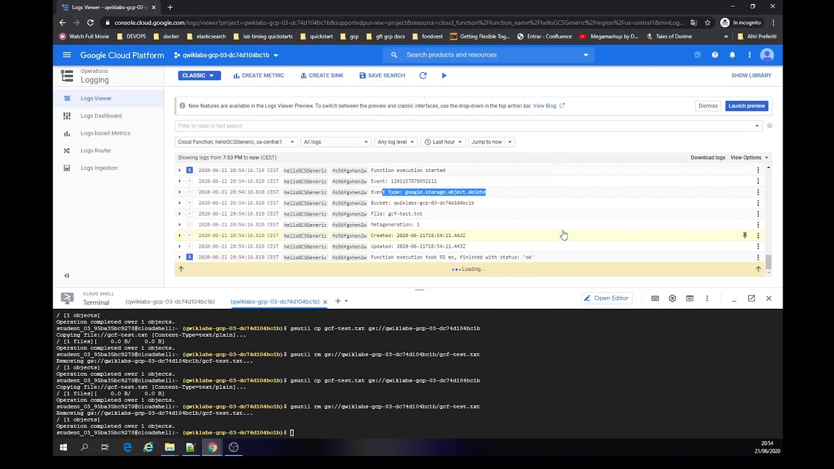Image resolution: width=834 pixels, height=469 pixels.
Task: Open File Explorer from the taskbar
Action: [x=169, y=448]
